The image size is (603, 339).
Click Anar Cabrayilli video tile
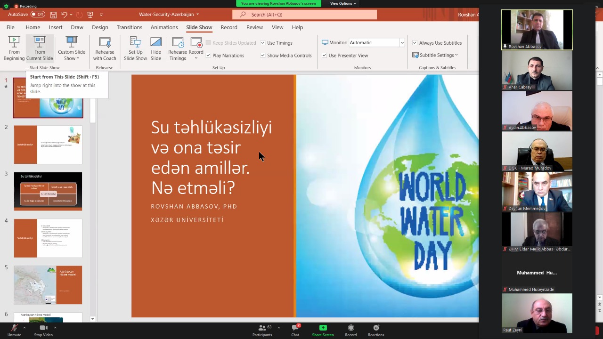(x=537, y=70)
